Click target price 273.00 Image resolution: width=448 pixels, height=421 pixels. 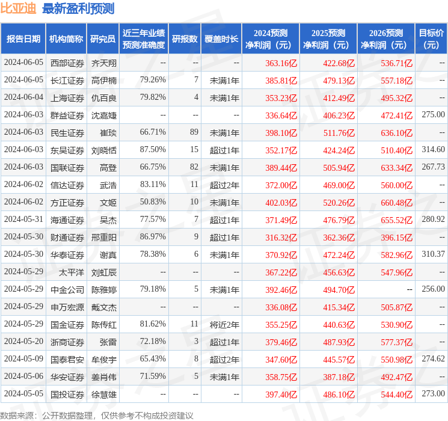[x=433, y=393]
